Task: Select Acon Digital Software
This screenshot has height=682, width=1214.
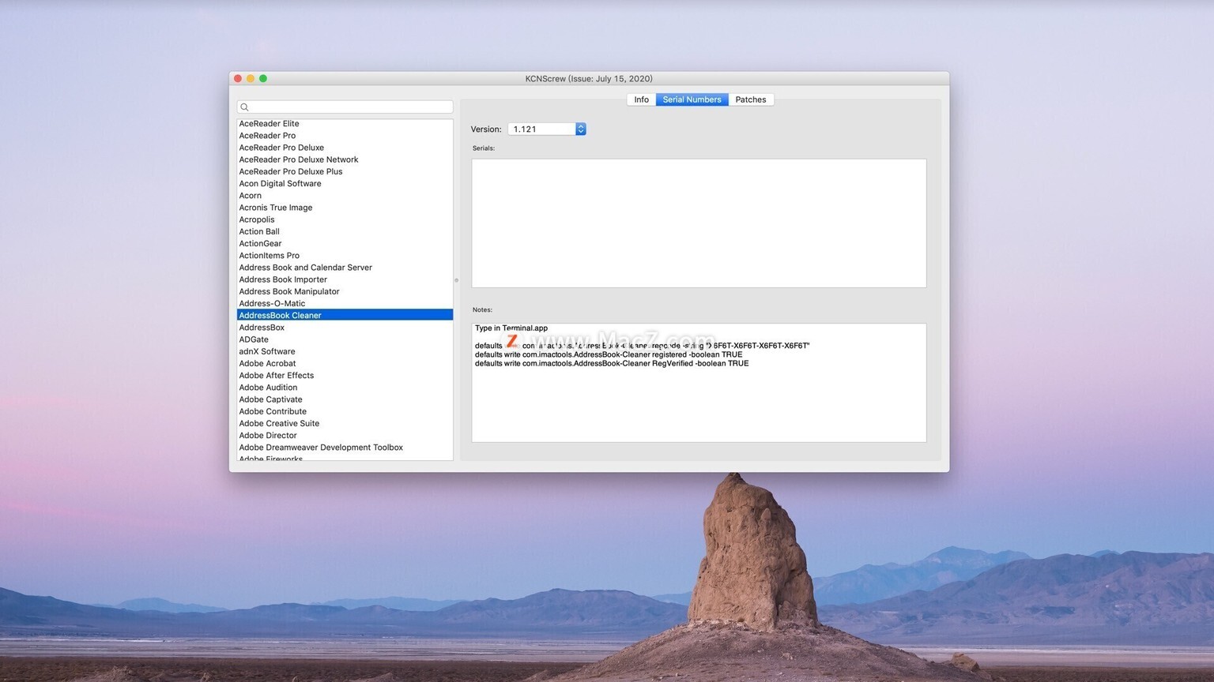Action: click(345, 183)
